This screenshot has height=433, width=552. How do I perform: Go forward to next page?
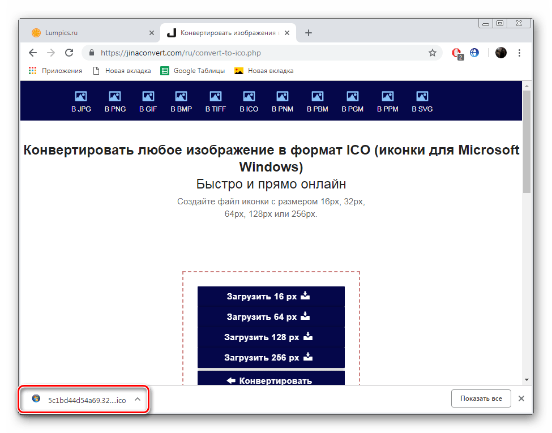51,53
